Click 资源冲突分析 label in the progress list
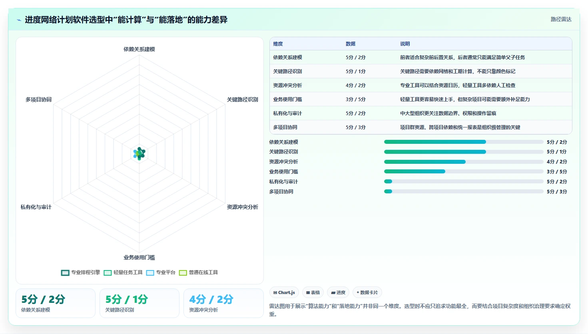The height and width of the screenshot is (334, 588). 283,162
